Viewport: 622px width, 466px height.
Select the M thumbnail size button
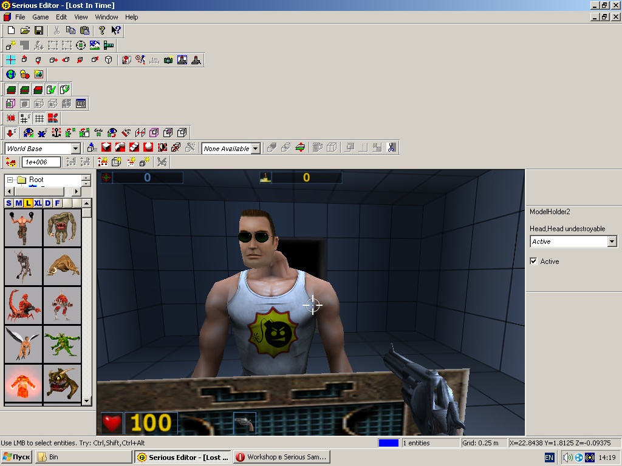(x=18, y=203)
